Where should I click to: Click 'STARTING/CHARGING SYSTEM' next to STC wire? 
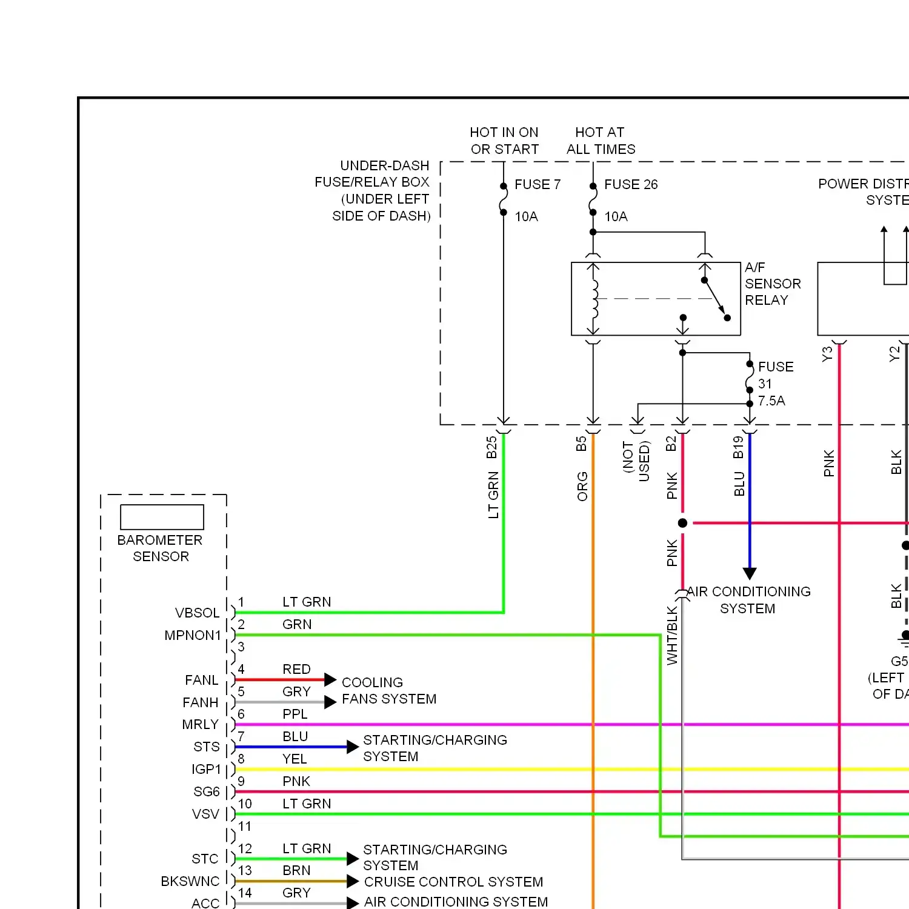435,857
